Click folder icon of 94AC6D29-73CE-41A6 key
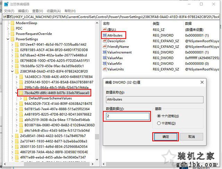 point(21,104)
